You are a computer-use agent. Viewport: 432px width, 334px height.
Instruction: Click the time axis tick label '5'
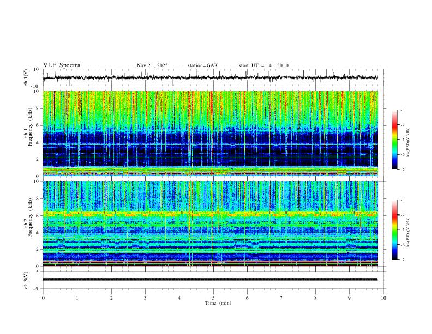213,298
